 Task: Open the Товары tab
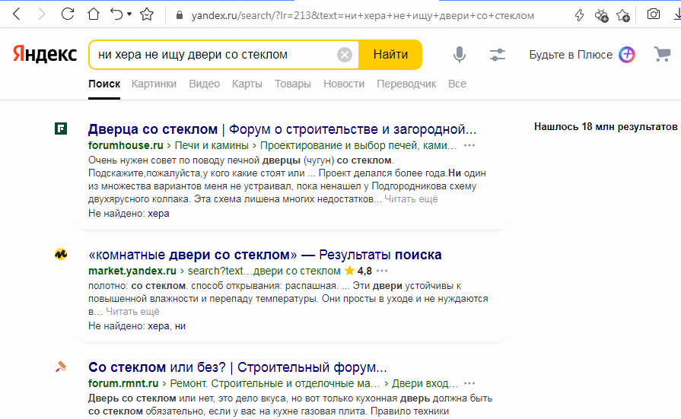293,84
